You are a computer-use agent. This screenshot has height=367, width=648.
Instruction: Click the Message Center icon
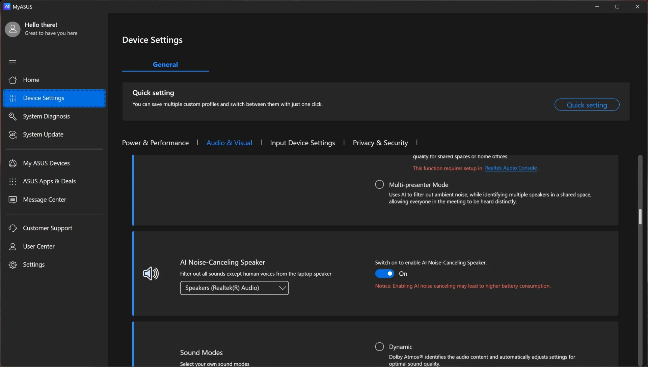[12, 200]
